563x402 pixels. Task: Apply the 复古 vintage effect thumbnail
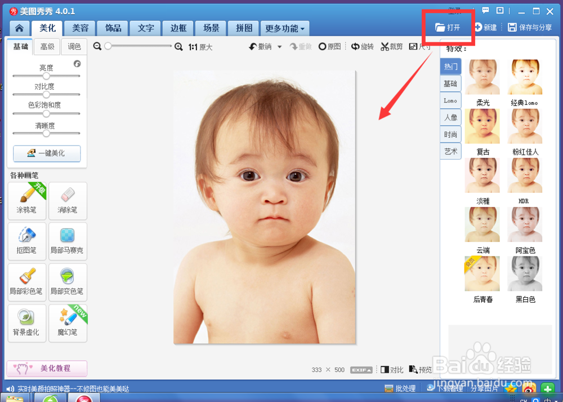(x=482, y=126)
